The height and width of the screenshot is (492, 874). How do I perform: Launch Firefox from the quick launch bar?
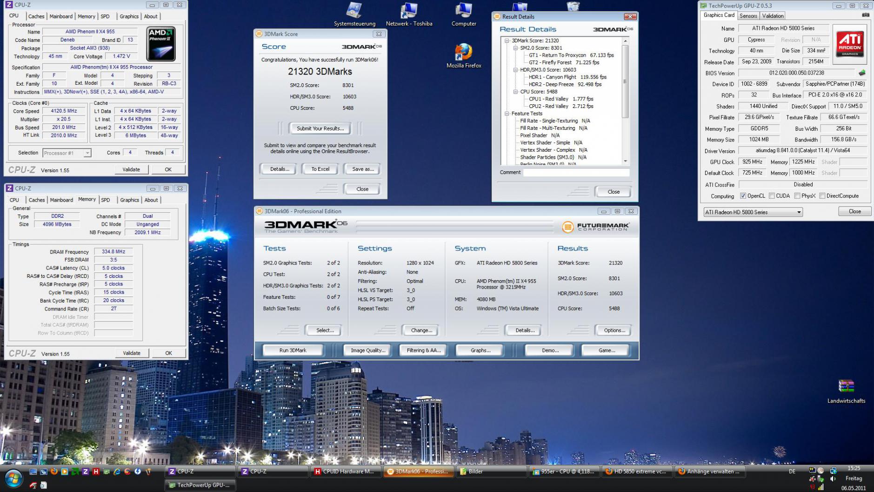point(54,472)
